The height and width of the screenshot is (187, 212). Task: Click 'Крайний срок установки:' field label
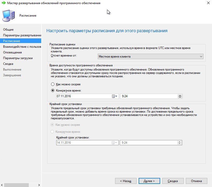point(73,137)
